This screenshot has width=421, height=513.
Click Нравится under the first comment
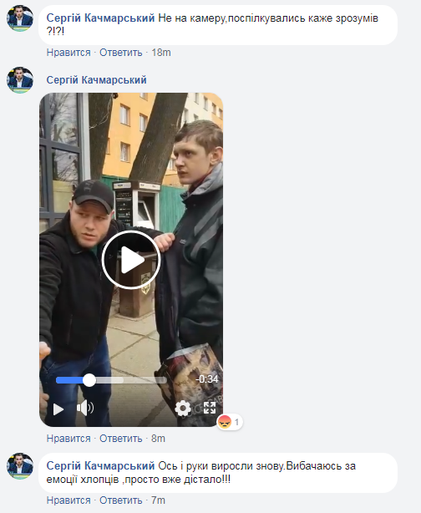(68, 53)
